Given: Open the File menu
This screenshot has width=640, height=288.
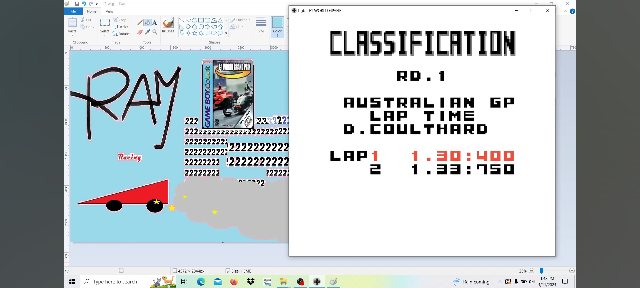Looking at the screenshot, I should [73, 11].
